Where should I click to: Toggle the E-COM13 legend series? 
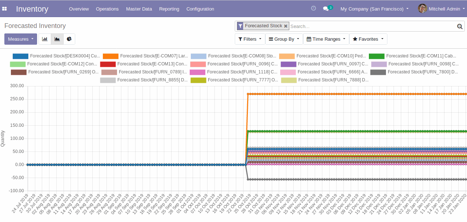[x=144, y=64]
